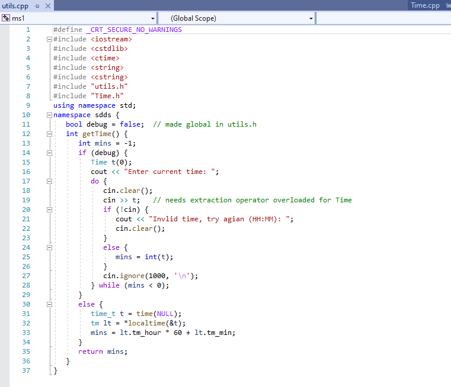Click 'cin >> t;' on line 19
The image size is (451, 387).
coord(121,200)
